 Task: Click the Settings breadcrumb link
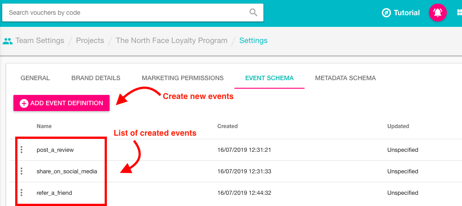tap(253, 41)
